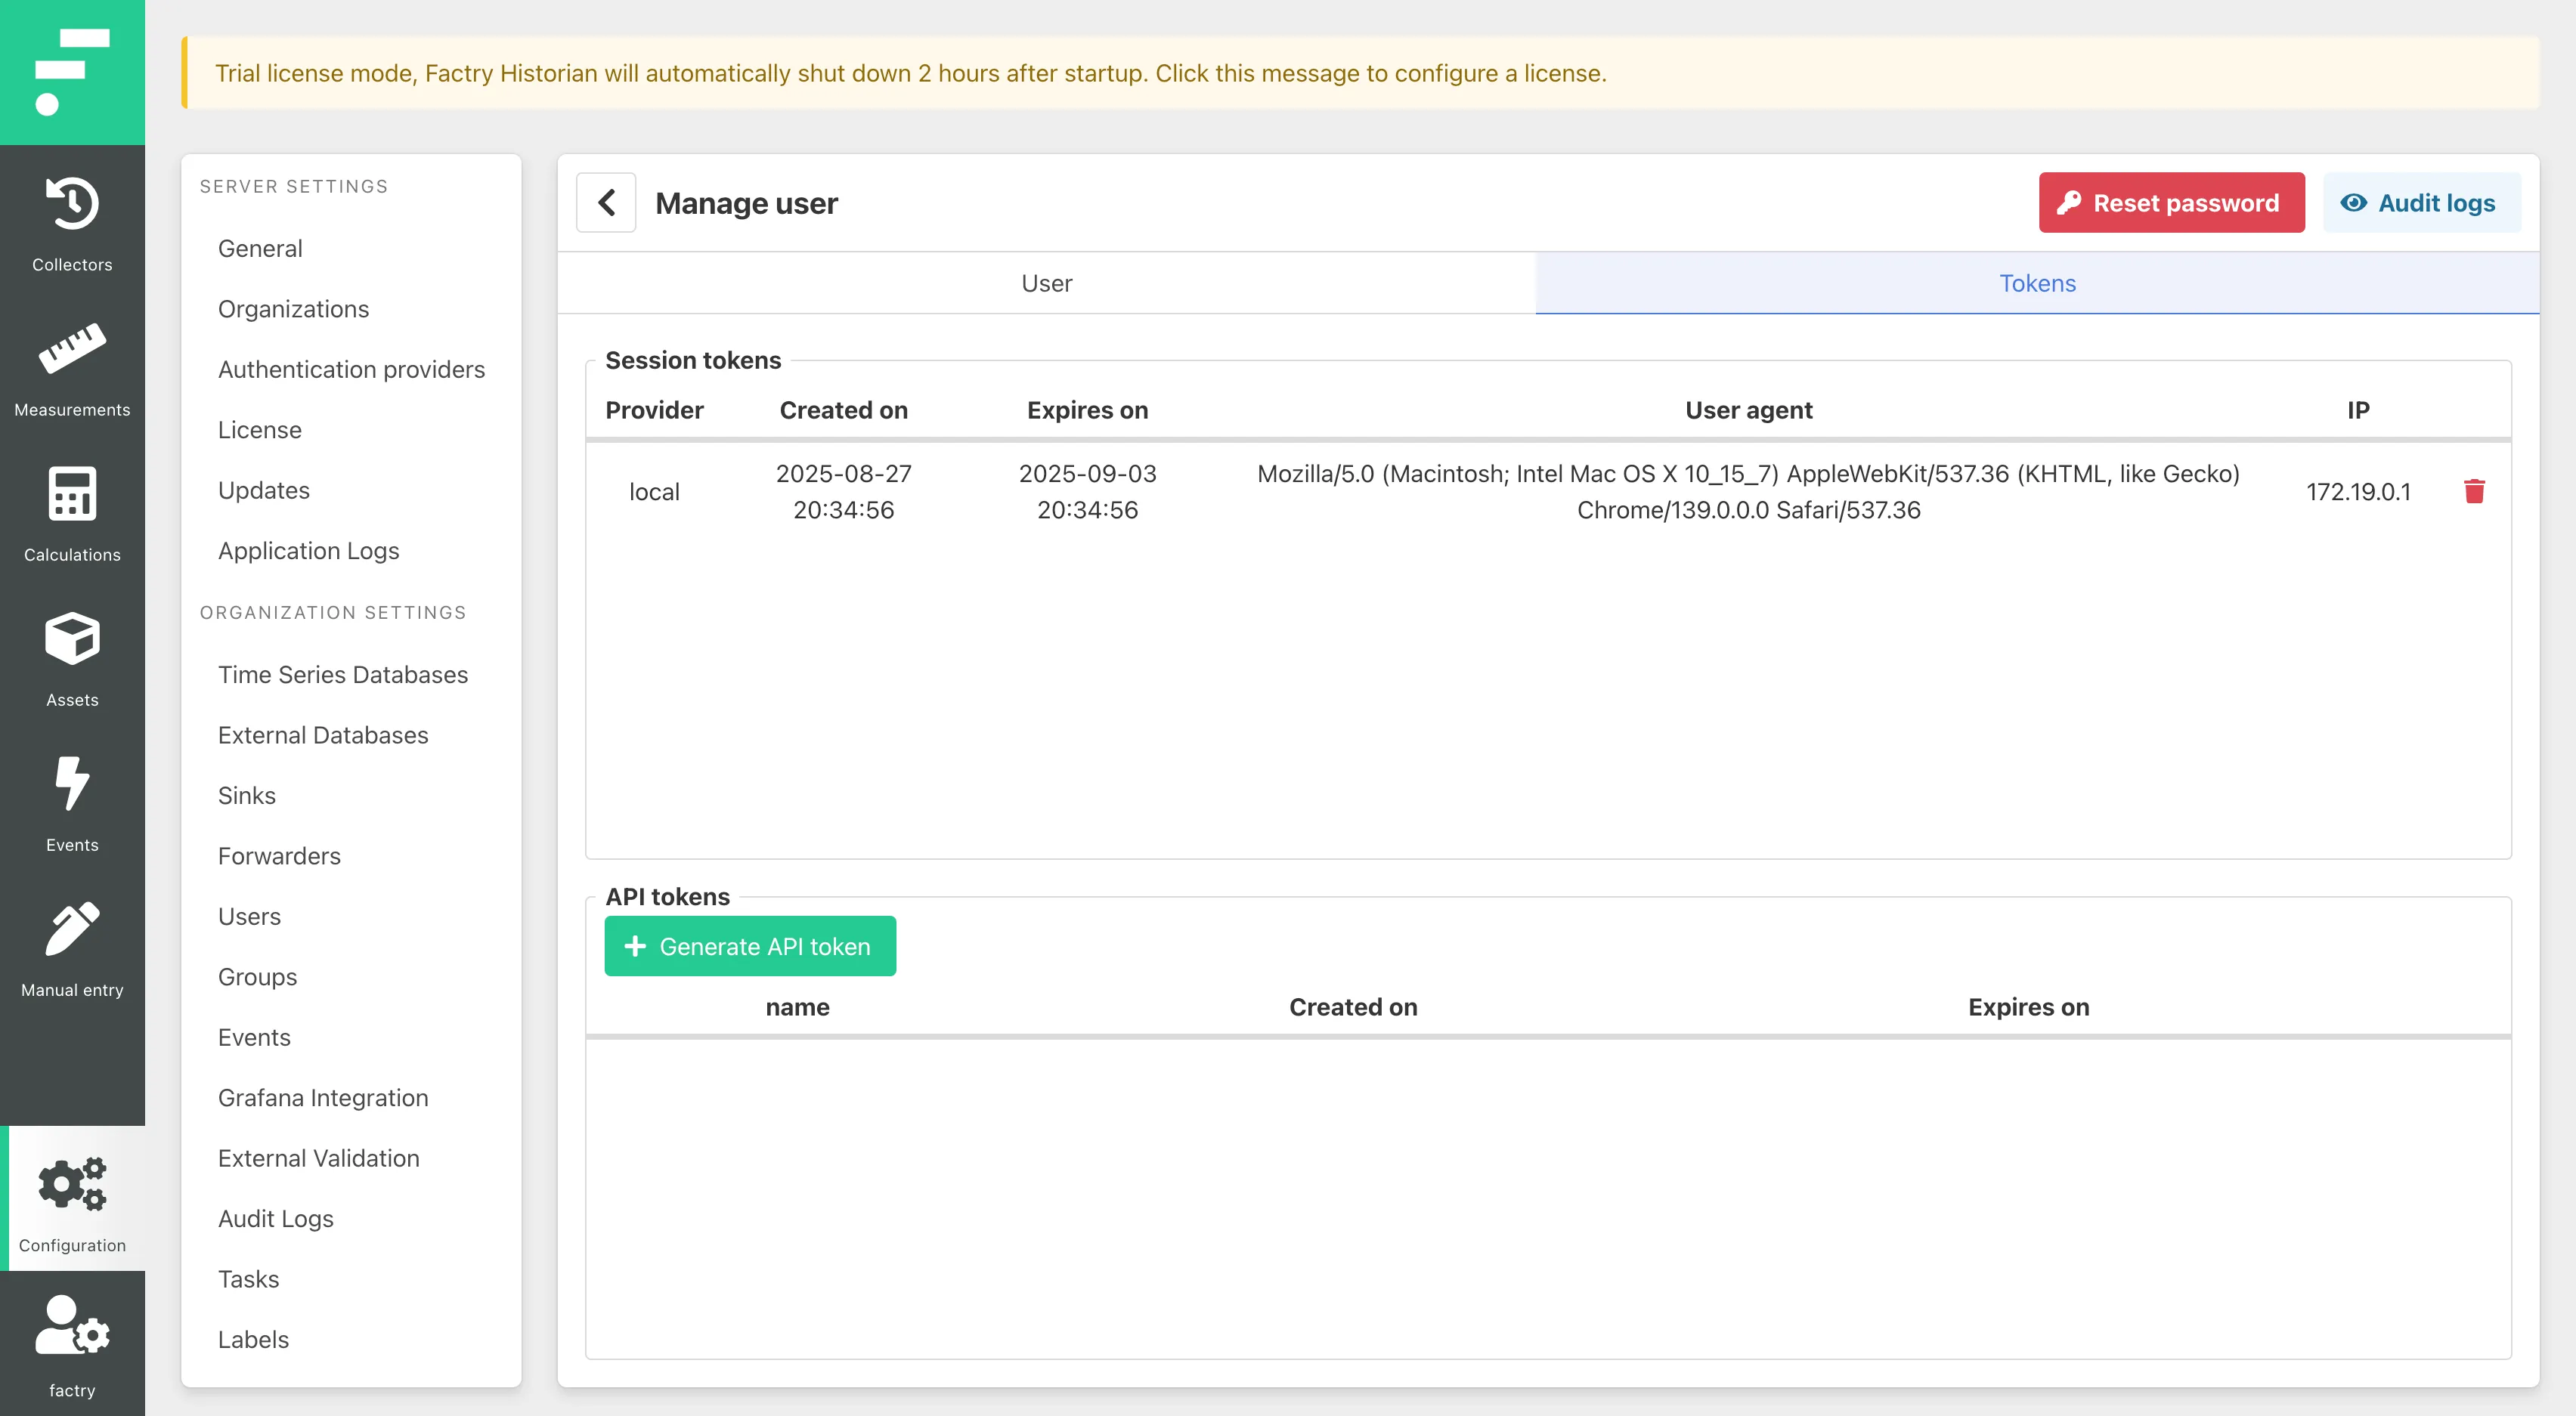Open Organizations settings
This screenshot has width=2576, height=1416.
pos(293,309)
